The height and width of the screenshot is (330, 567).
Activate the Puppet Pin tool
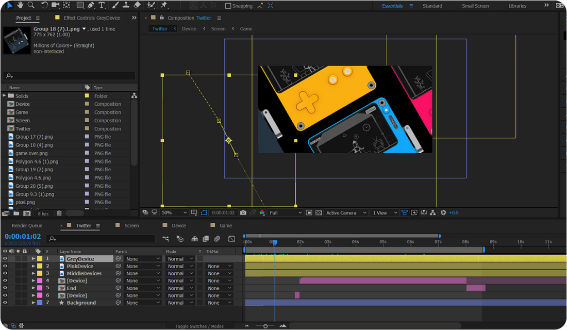164,5
